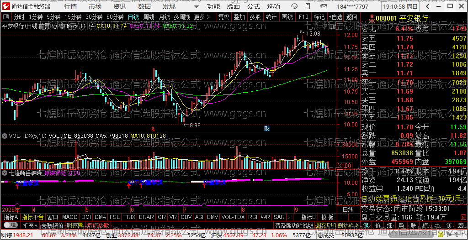Screen dimensions: 468x240
Task: Select the 日线 daily period
Action: (133, 17)
